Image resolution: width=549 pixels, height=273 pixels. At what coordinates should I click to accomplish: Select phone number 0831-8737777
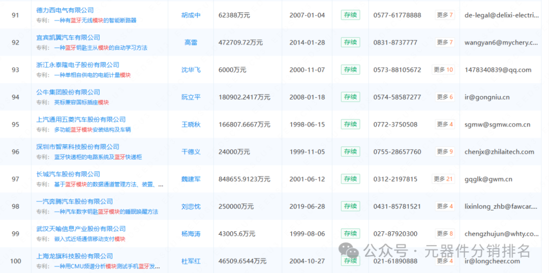(395, 43)
